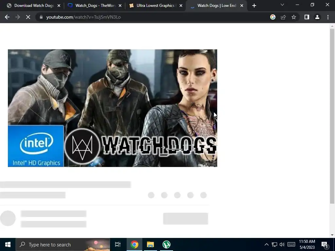Open the browser side panel icon
The height and width of the screenshot is (251, 335).
click(307, 17)
